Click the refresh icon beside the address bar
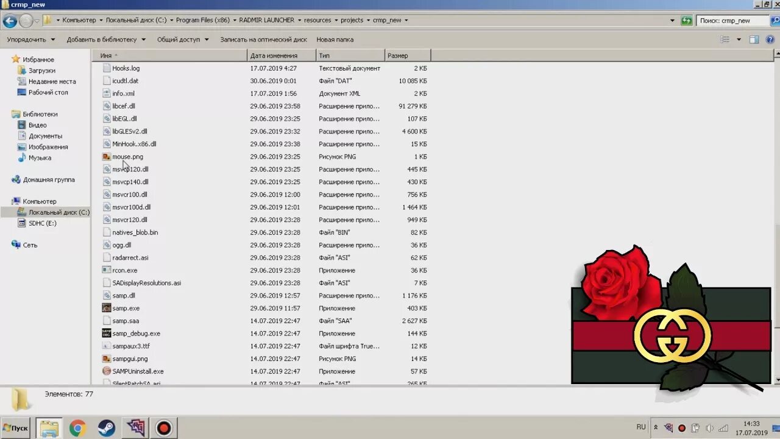 tap(687, 20)
